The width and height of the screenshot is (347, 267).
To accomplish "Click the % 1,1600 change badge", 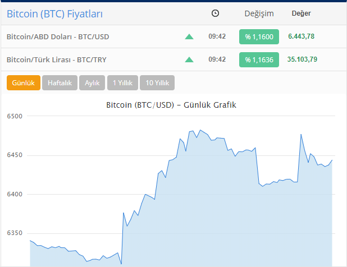I will point(259,36).
